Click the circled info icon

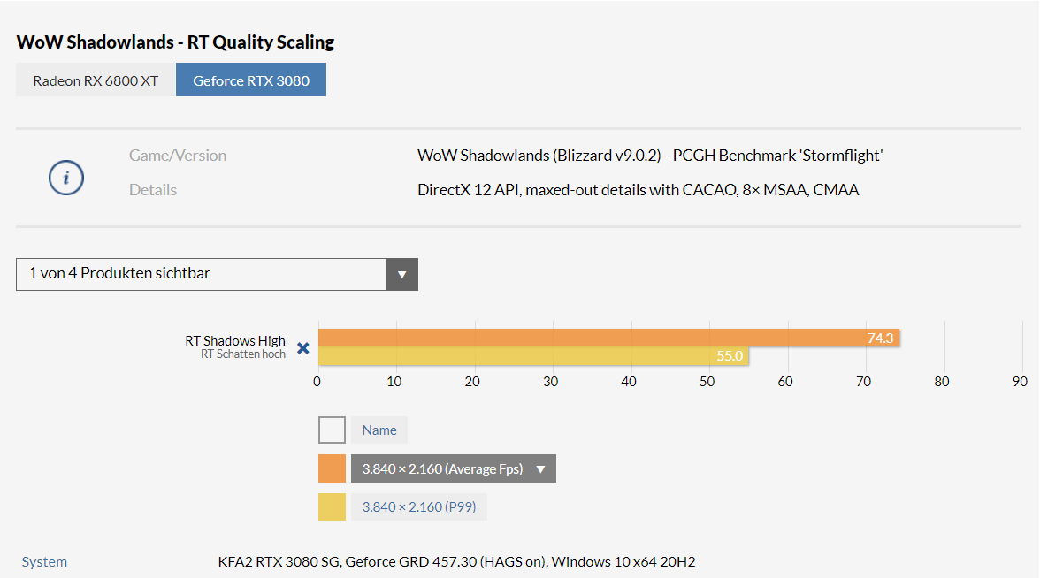66,178
